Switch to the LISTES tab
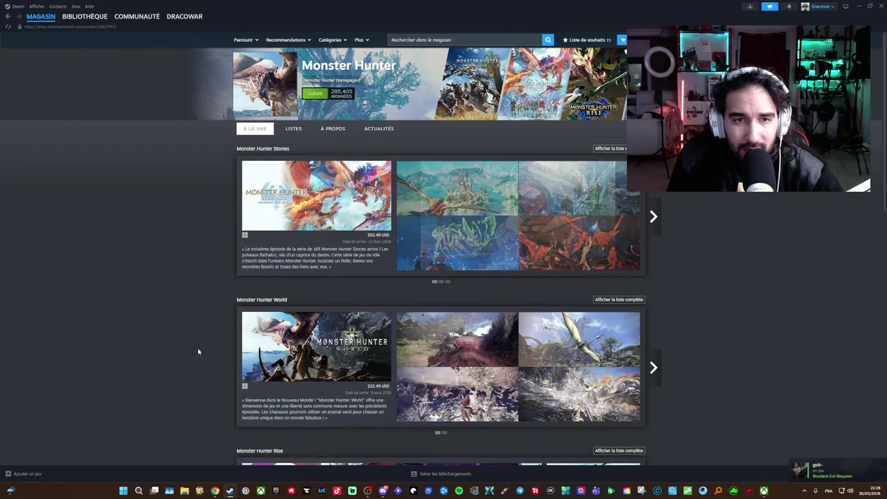The width and height of the screenshot is (887, 499). 293,128
